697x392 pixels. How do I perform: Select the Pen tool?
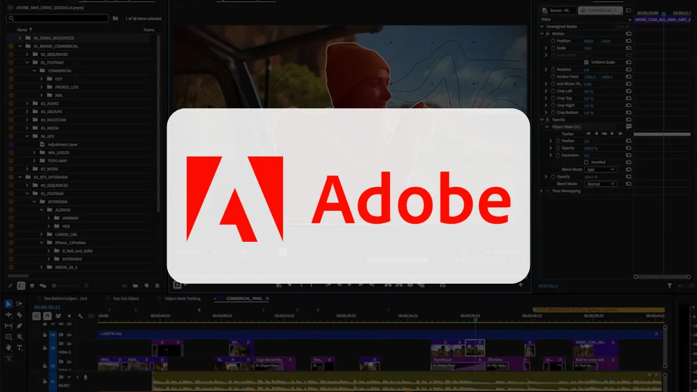(x=20, y=326)
